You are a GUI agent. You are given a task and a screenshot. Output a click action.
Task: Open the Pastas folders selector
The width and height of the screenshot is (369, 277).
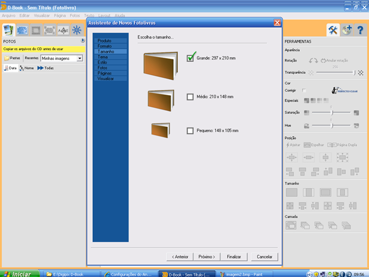[12, 58]
